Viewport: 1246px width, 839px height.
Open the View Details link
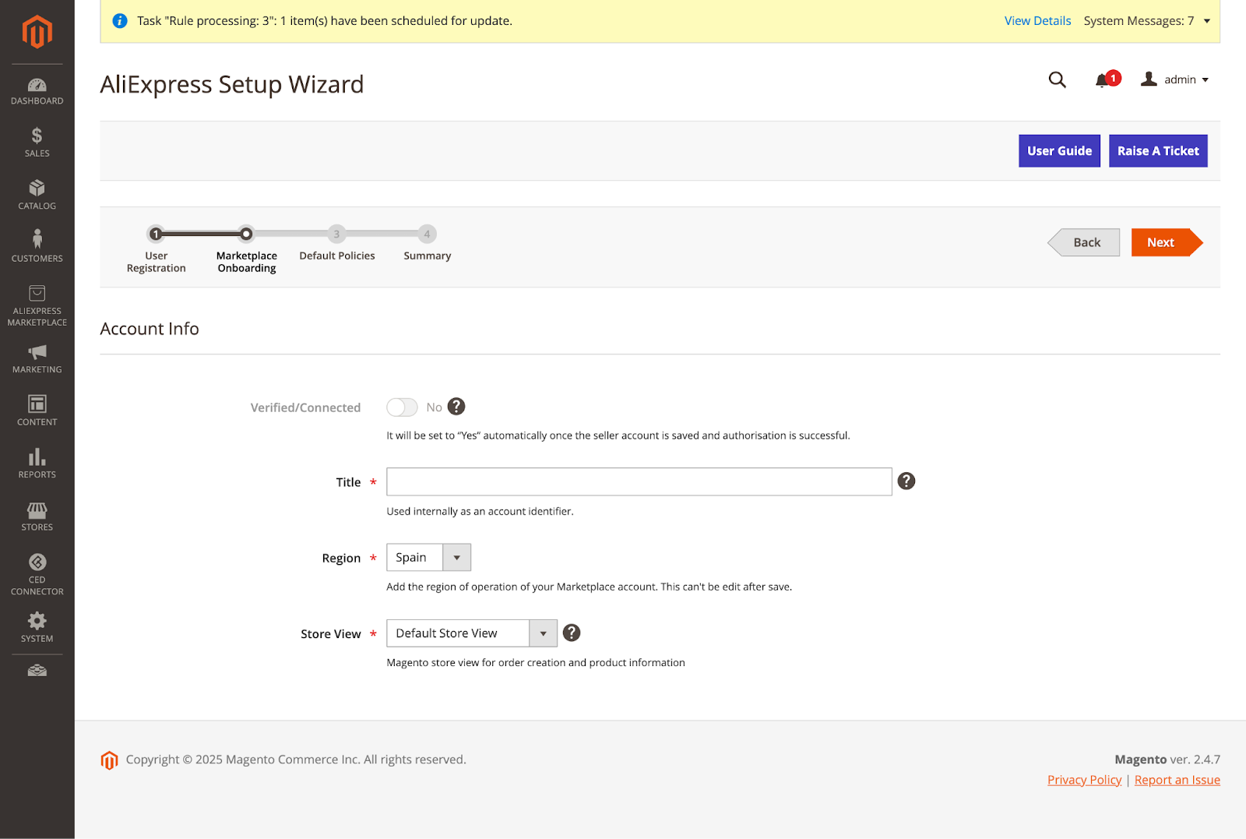point(1037,21)
